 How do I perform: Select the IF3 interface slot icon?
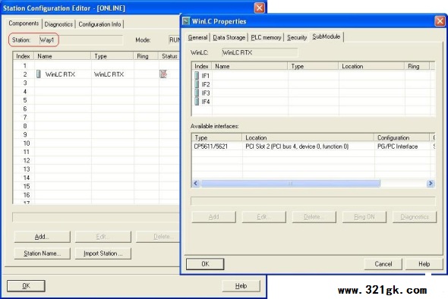(197, 93)
